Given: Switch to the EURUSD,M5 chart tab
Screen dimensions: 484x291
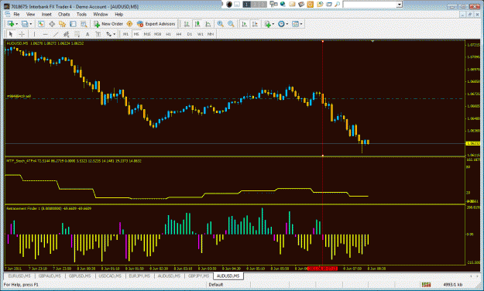Looking at the screenshot, I should click(x=19, y=276).
